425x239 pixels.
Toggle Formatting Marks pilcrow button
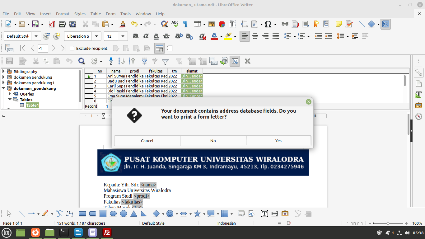point(185,24)
